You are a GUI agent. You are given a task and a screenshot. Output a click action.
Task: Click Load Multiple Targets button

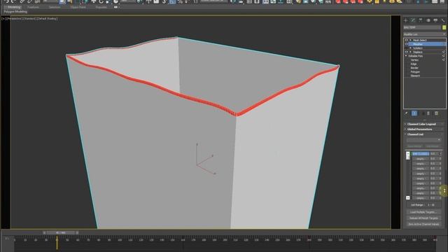click(423, 212)
